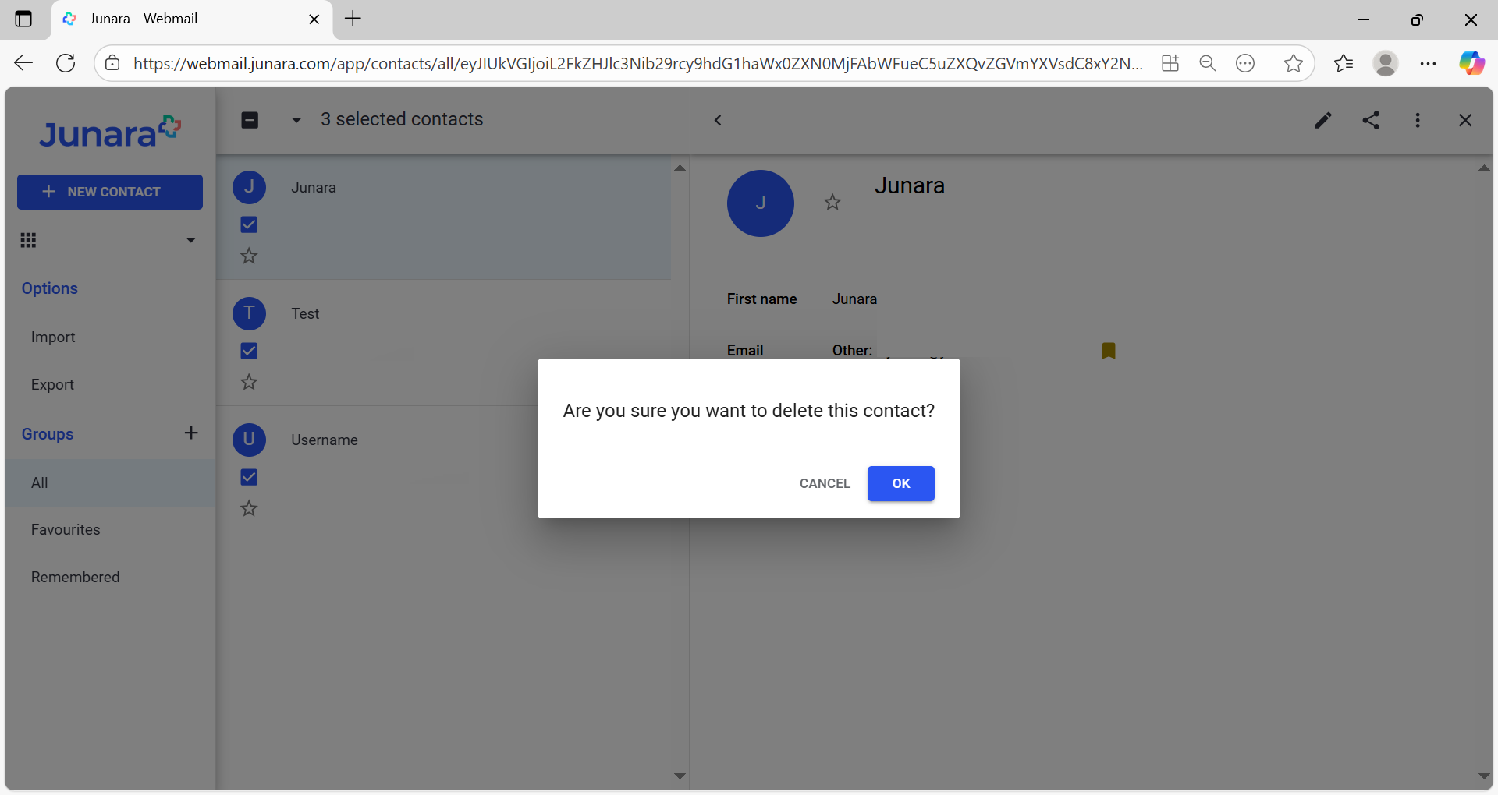Uncheck the Test contact checkbox

click(249, 351)
